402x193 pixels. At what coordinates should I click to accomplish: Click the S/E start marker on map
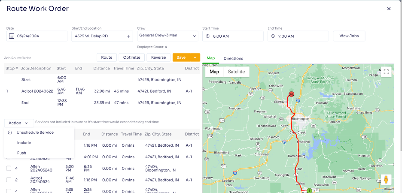pyautogui.click(x=291, y=94)
